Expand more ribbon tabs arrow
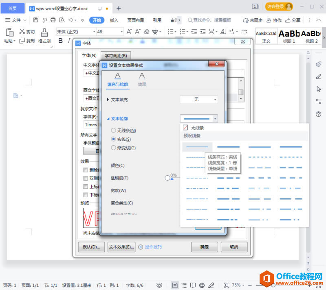Screen dimensions: 326x290 (179, 20)
